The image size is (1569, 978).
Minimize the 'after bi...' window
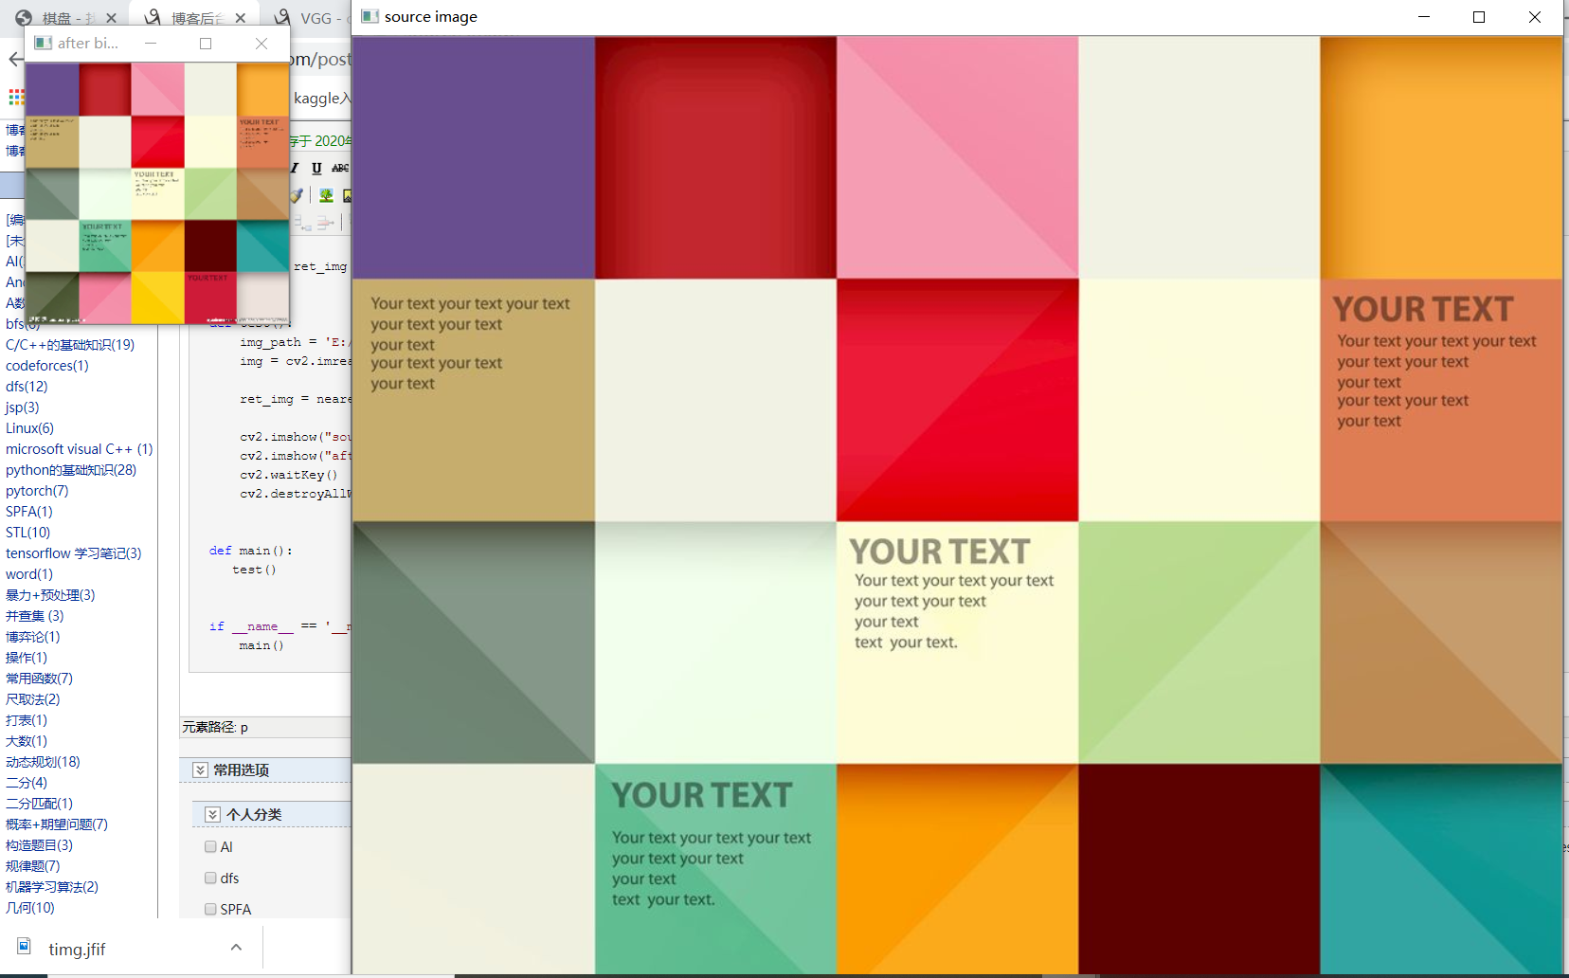point(151,43)
